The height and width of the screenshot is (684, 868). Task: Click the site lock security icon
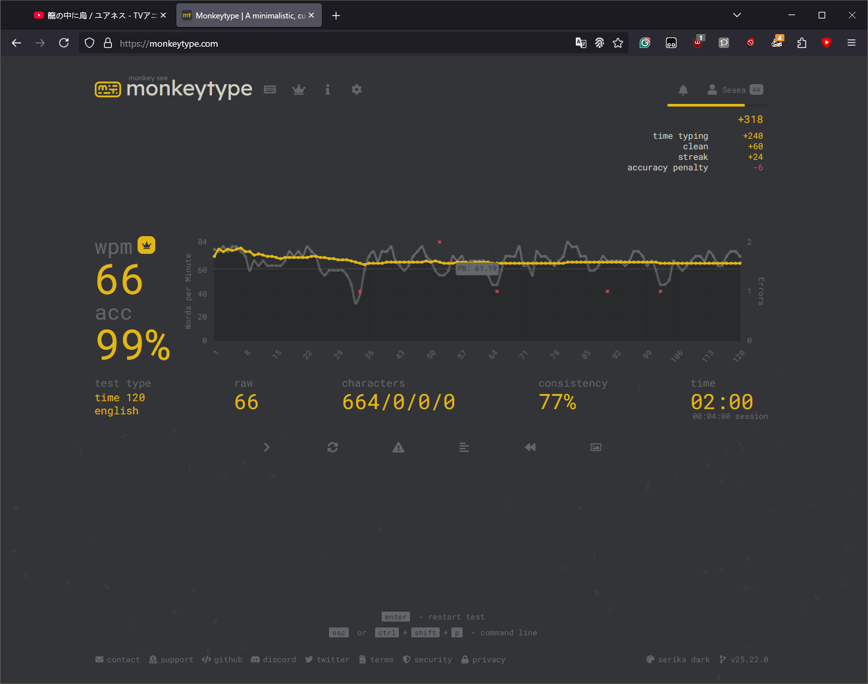click(x=108, y=43)
